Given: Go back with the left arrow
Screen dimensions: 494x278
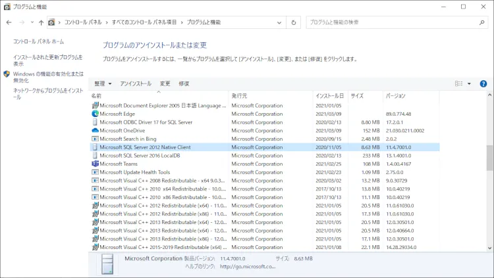Looking at the screenshot, I should 9,22.
